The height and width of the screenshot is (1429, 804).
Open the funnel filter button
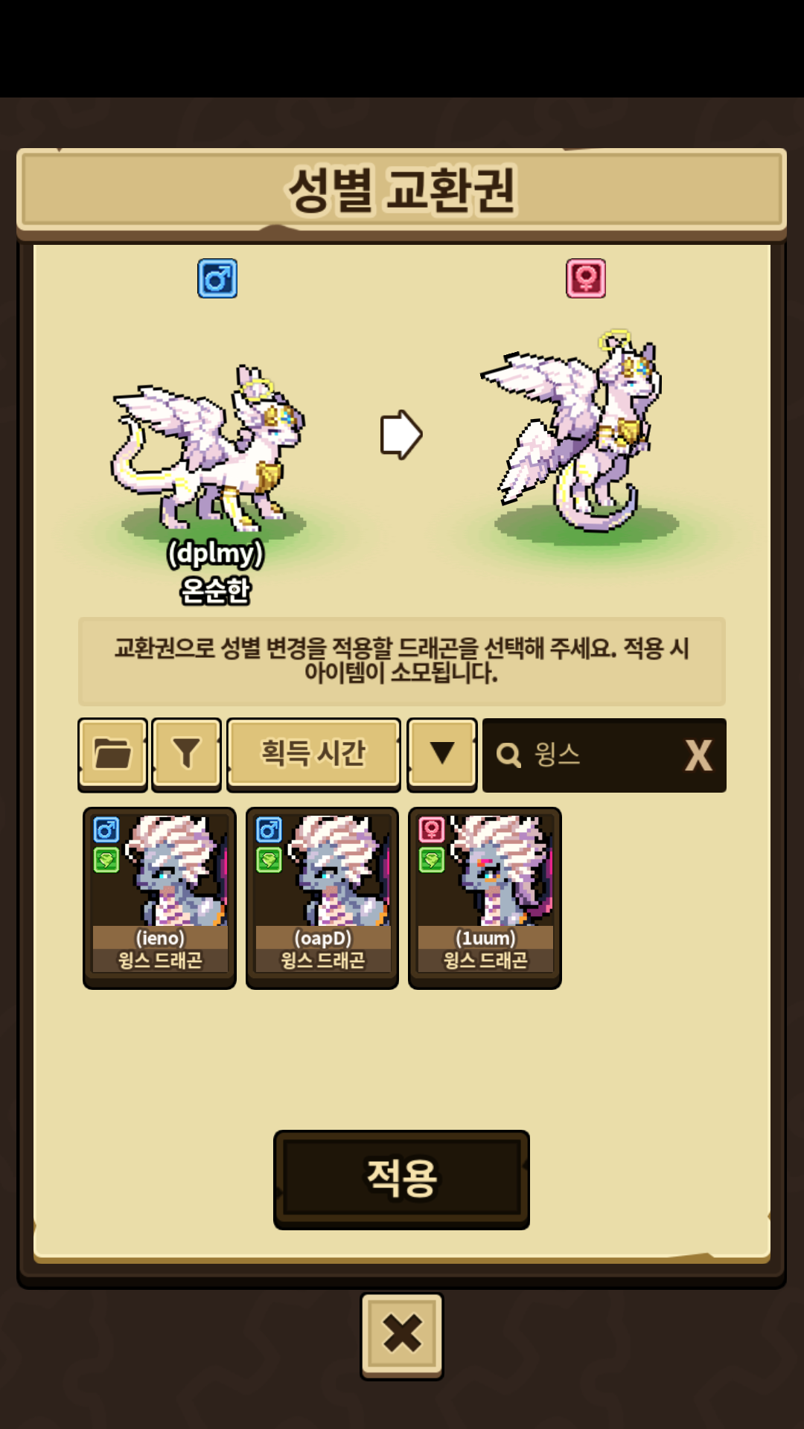[186, 754]
